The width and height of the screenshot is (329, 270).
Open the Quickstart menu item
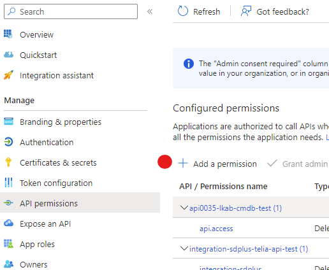coord(38,55)
